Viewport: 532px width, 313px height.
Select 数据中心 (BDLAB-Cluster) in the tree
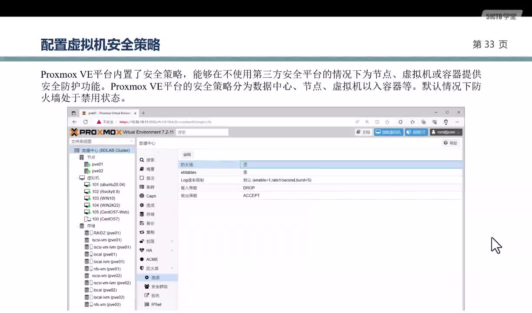pos(102,150)
